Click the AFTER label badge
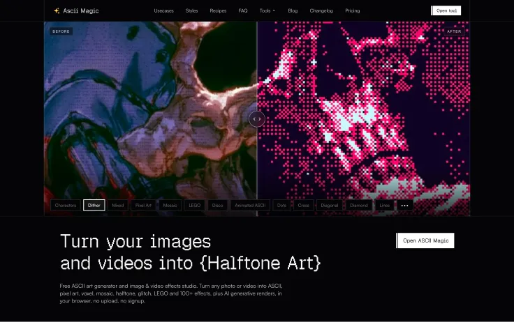Image resolution: width=514 pixels, height=322 pixels. tap(454, 31)
